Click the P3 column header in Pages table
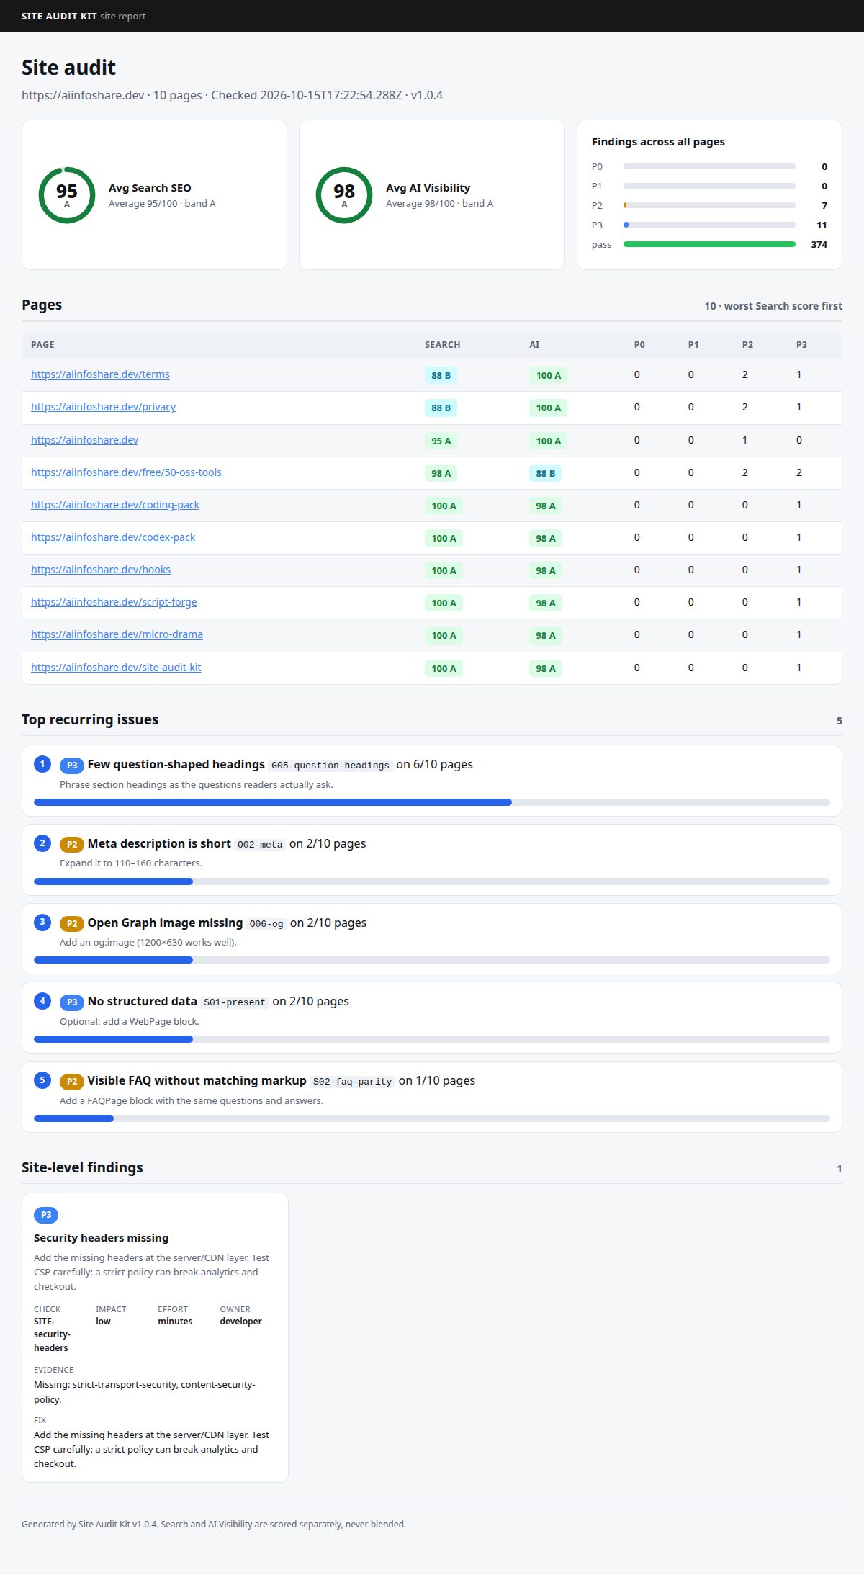The width and height of the screenshot is (864, 1575). 801,345
